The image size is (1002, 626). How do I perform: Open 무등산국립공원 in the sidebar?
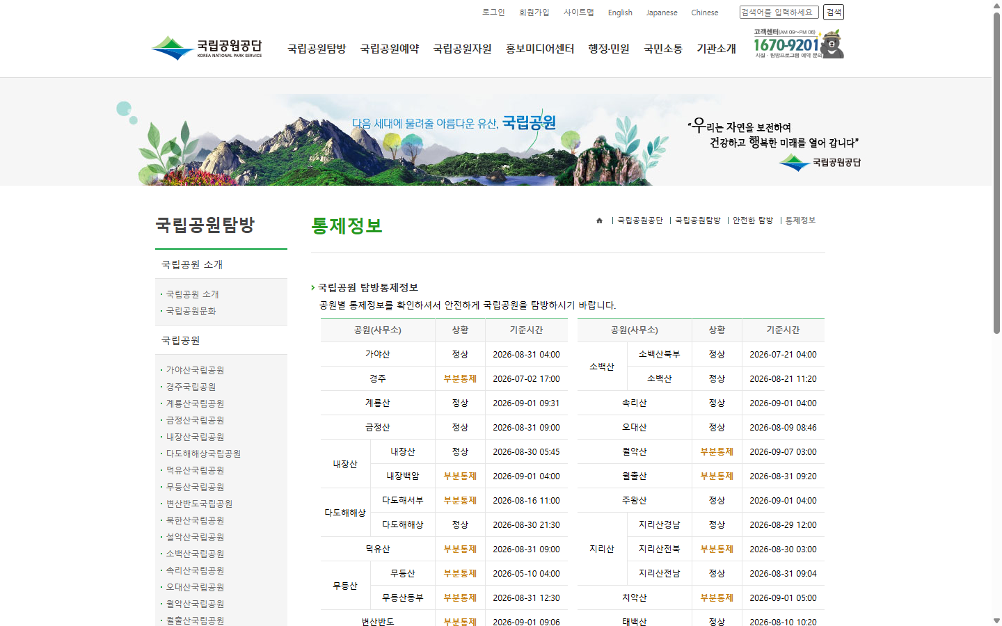click(x=195, y=487)
